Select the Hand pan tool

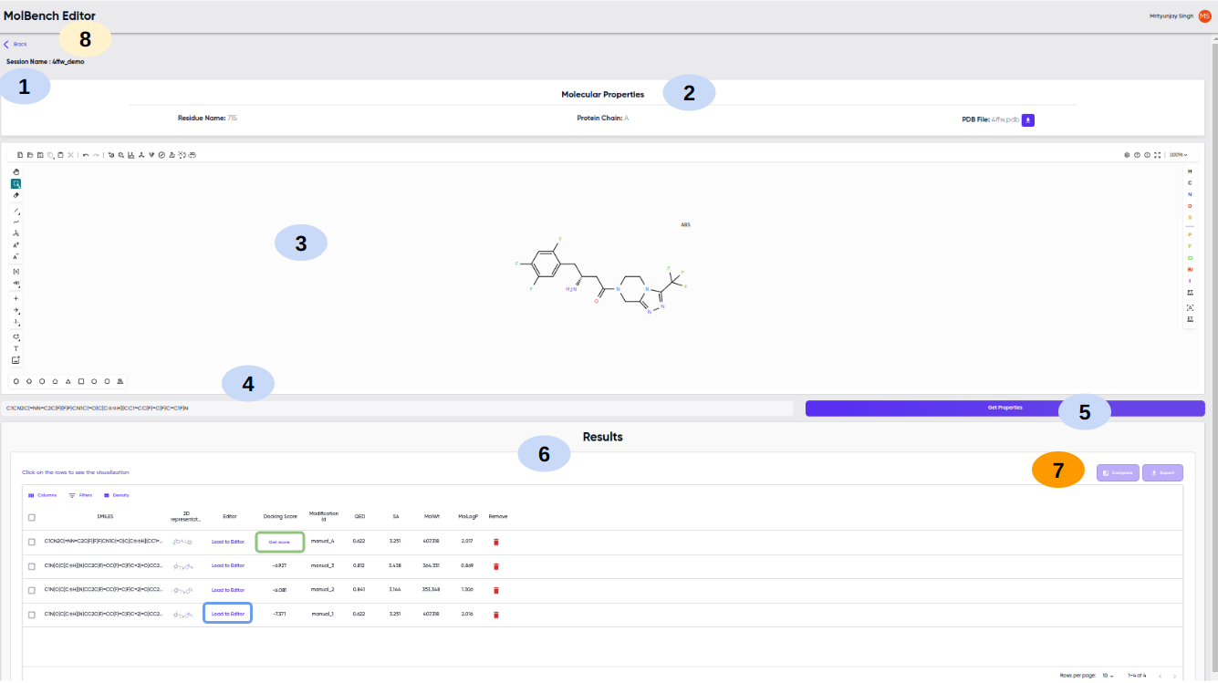click(x=16, y=171)
